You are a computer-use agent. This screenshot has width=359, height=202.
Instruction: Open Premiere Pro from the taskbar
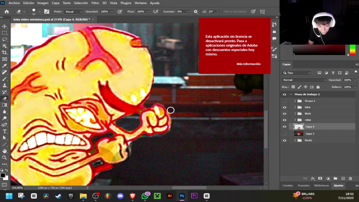(x=194, y=196)
